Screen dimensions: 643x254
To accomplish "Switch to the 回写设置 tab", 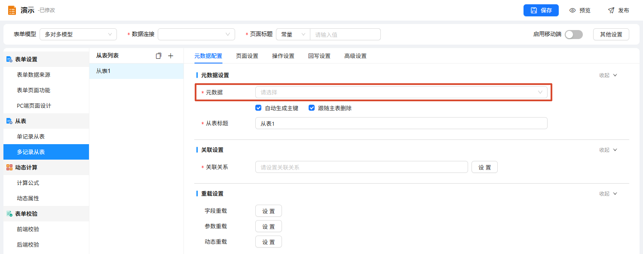I will click(x=319, y=56).
